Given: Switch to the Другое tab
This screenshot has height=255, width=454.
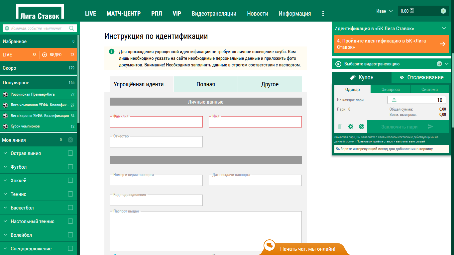Looking at the screenshot, I should (x=270, y=84).
